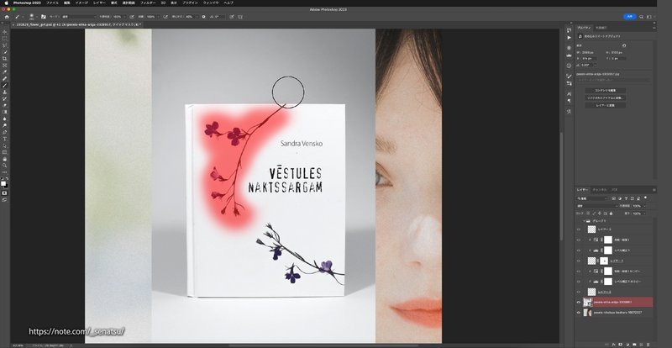Select the Eyedropper tool
Viewport: 672px width, 348px height.
(5, 72)
